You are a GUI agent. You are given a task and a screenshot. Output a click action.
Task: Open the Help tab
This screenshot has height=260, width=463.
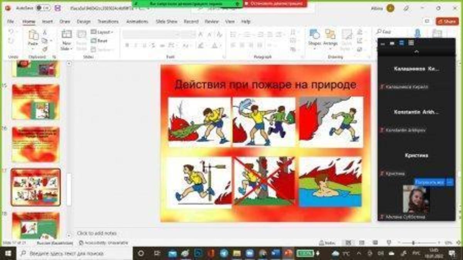246,22
